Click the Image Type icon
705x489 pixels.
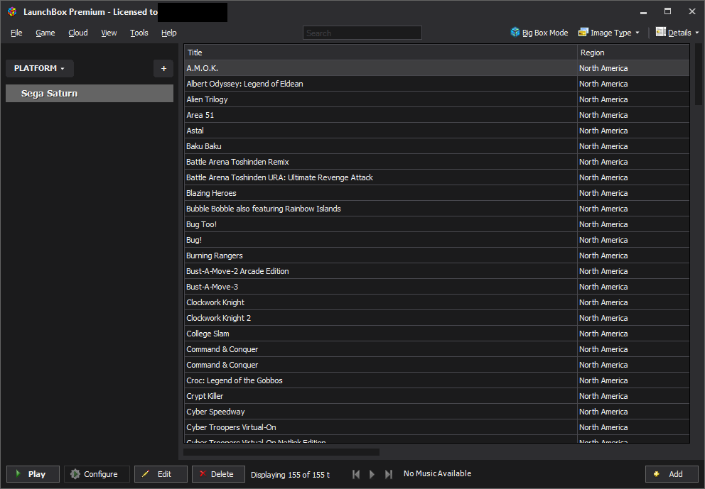(583, 33)
